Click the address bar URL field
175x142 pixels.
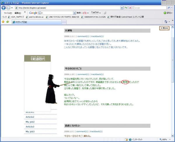pyautogui.click(x=68, y=8)
